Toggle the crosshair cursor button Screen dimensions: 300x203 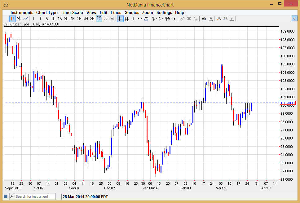click(x=120, y=19)
